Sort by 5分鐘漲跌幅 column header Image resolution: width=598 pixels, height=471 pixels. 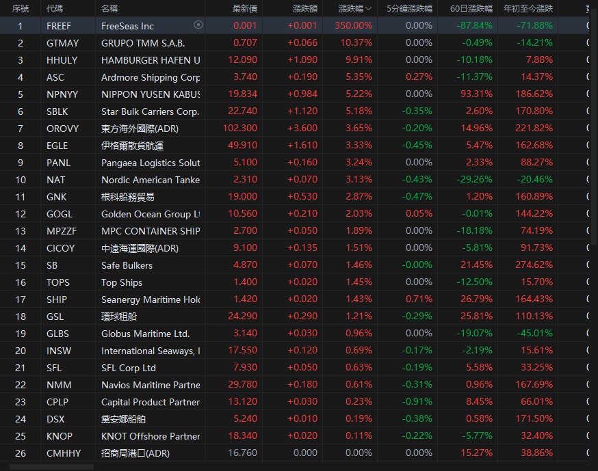point(409,9)
